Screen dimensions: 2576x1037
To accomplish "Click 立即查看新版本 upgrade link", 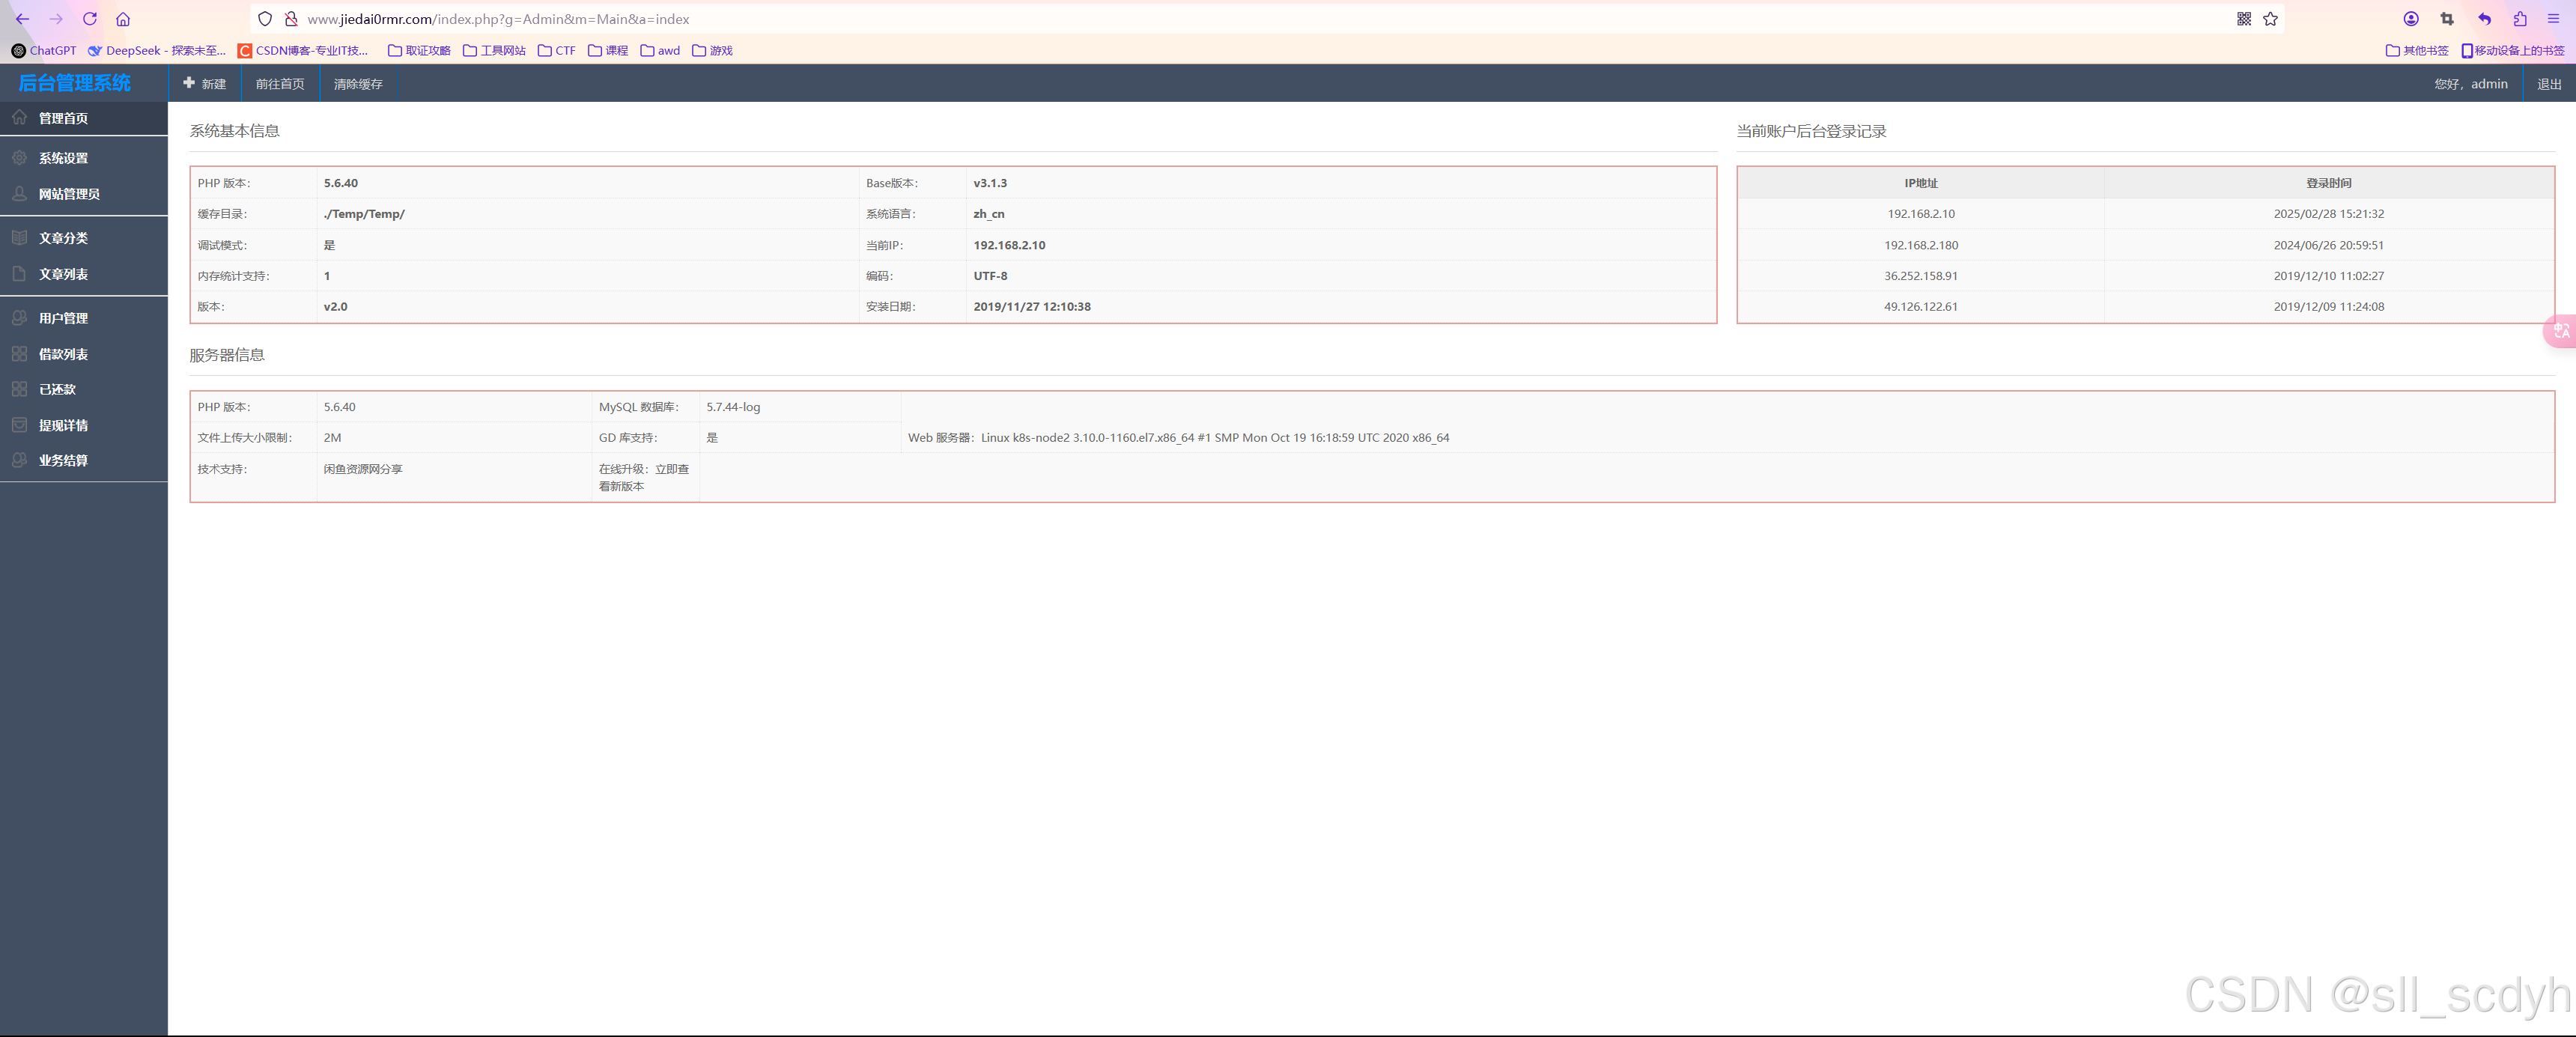I will [644, 477].
